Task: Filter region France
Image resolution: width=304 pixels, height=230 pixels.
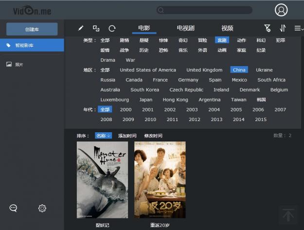Action: 160,80
